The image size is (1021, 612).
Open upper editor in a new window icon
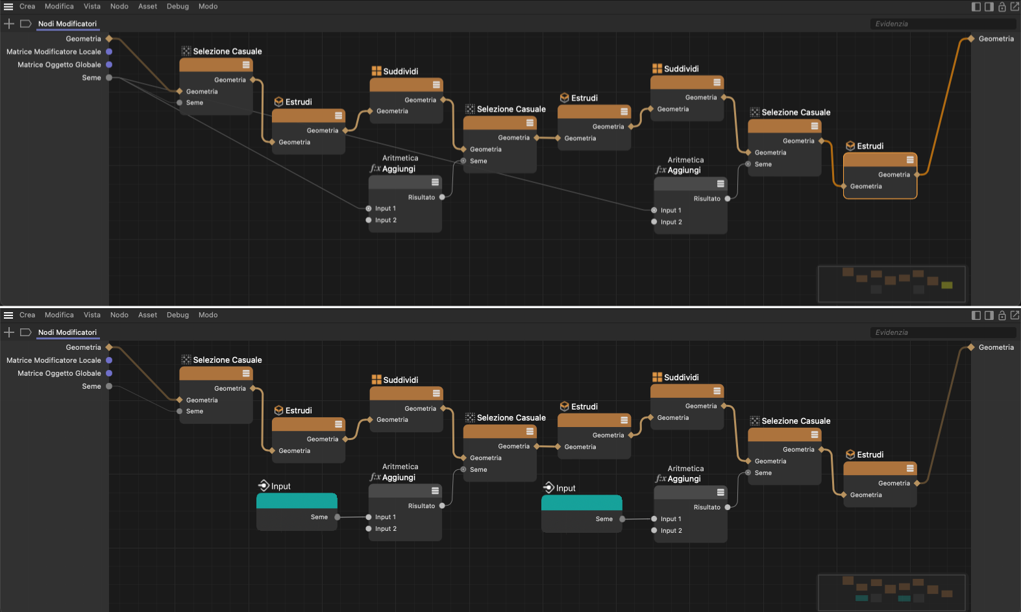click(x=1015, y=6)
